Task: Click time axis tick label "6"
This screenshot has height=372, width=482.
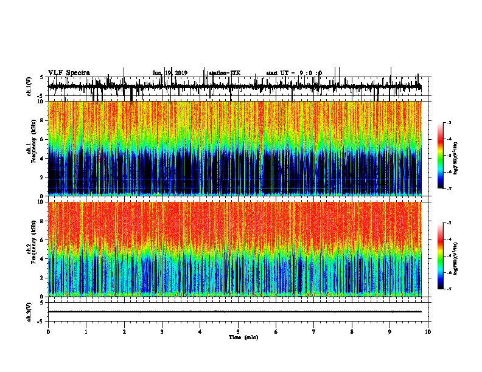Action: pyautogui.click(x=276, y=332)
